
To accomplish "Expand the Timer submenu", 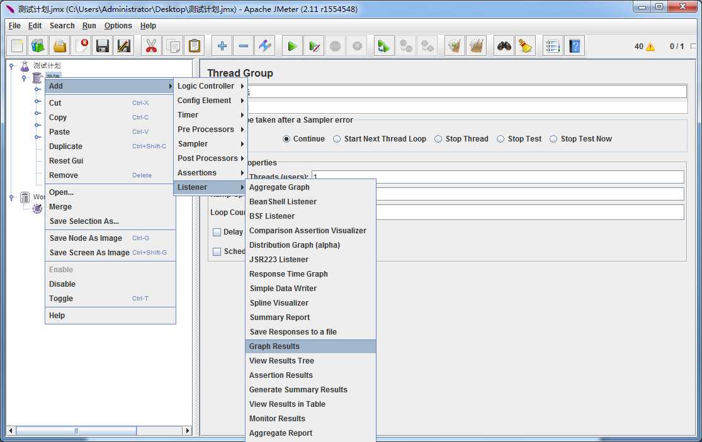I will coord(210,115).
